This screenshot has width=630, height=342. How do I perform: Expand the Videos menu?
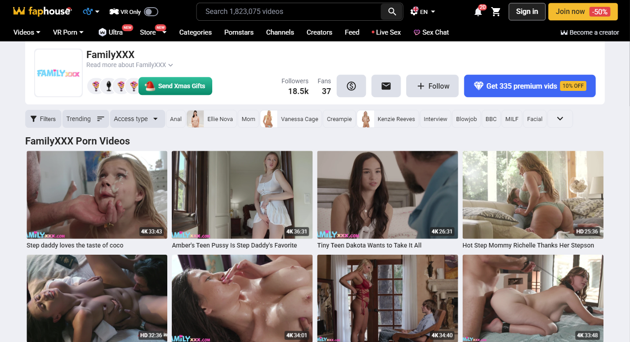pos(27,32)
